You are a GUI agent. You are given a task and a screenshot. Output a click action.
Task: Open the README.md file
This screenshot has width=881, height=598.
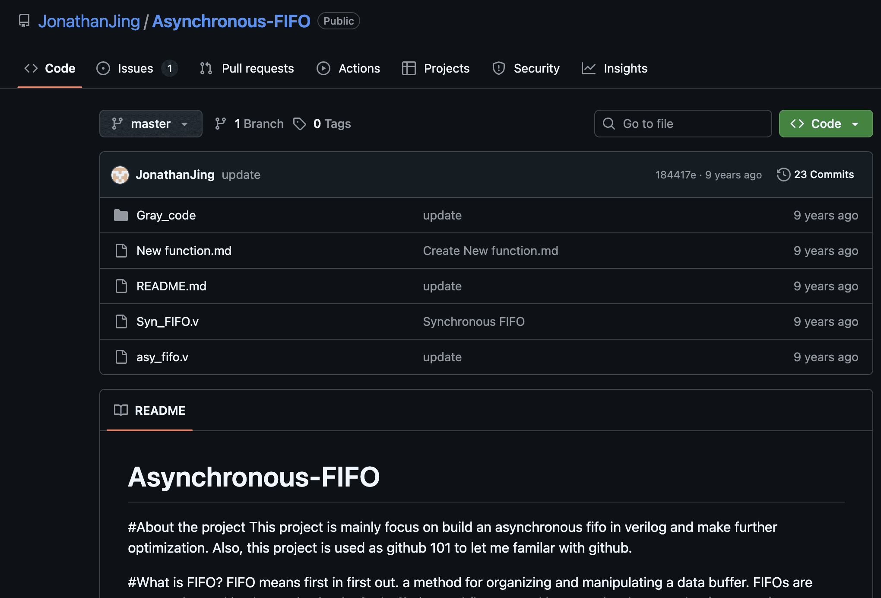pyautogui.click(x=171, y=286)
